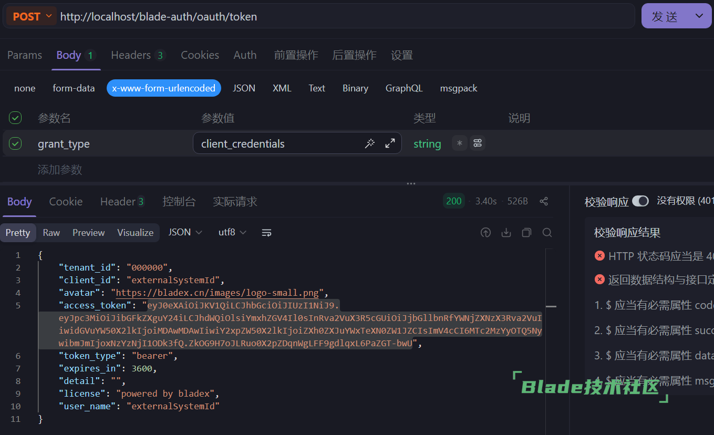Switch to the Headers request tab
This screenshot has height=435, width=714.
tap(137, 55)
